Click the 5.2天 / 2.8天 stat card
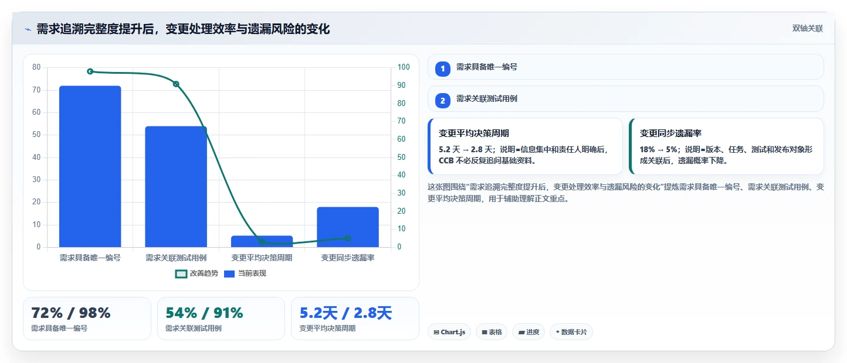Screen dimensions: 847x363 [355, 319]
